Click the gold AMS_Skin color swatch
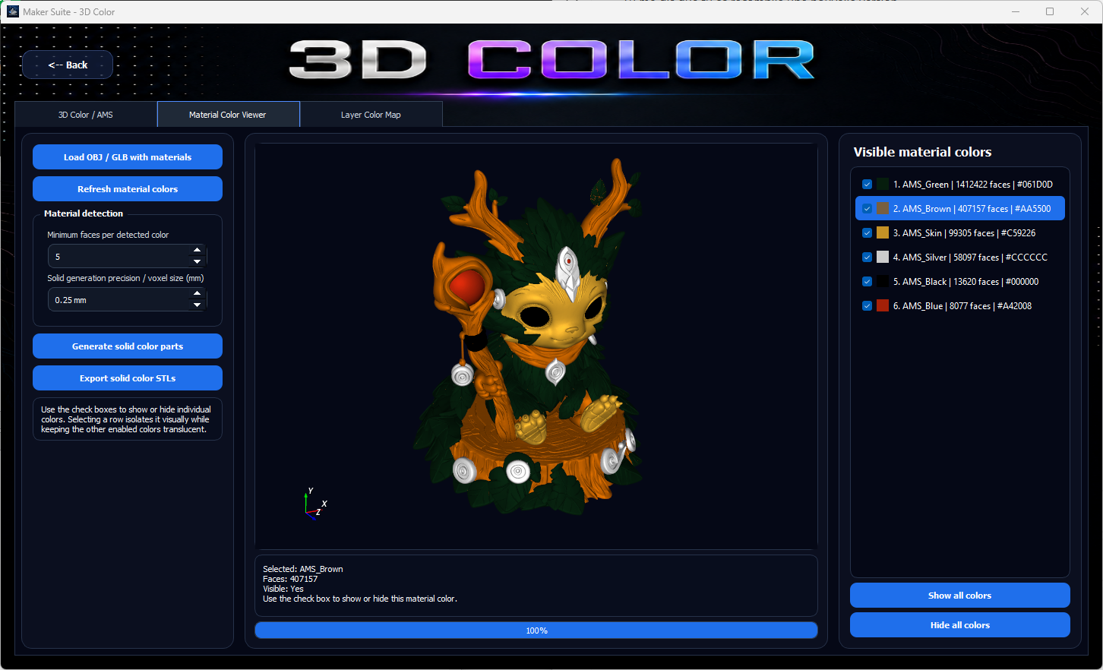 pyautogui.click(x=883, y=233)
